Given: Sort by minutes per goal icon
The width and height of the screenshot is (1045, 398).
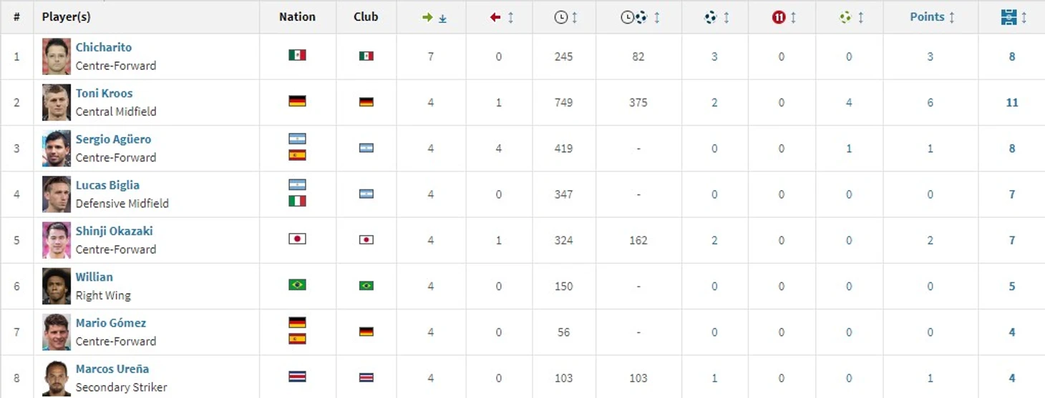Looking at the screenshot, I should (x=641, y=17).
